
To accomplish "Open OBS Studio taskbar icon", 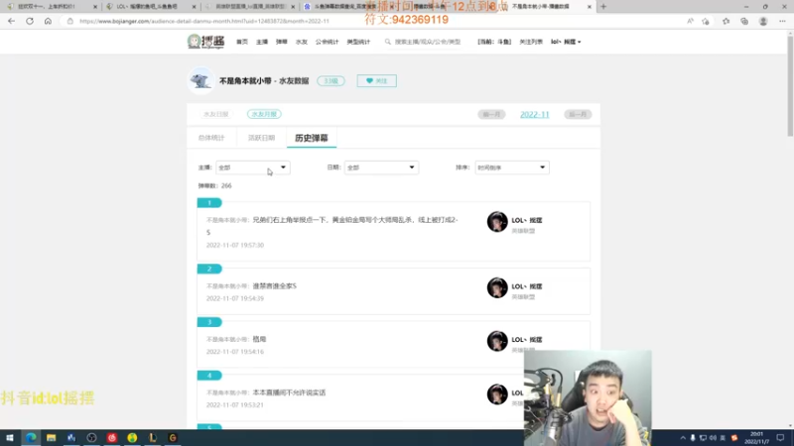I will (91, 438).
